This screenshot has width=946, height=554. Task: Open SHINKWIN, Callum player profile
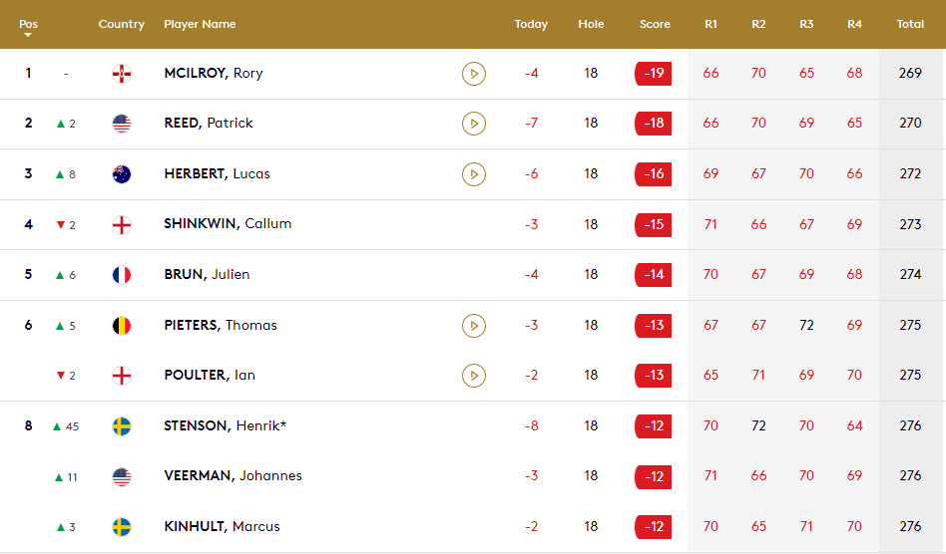[228, 224]
